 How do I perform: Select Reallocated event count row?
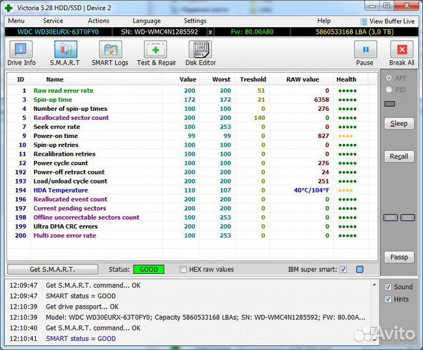coord(192,200)
